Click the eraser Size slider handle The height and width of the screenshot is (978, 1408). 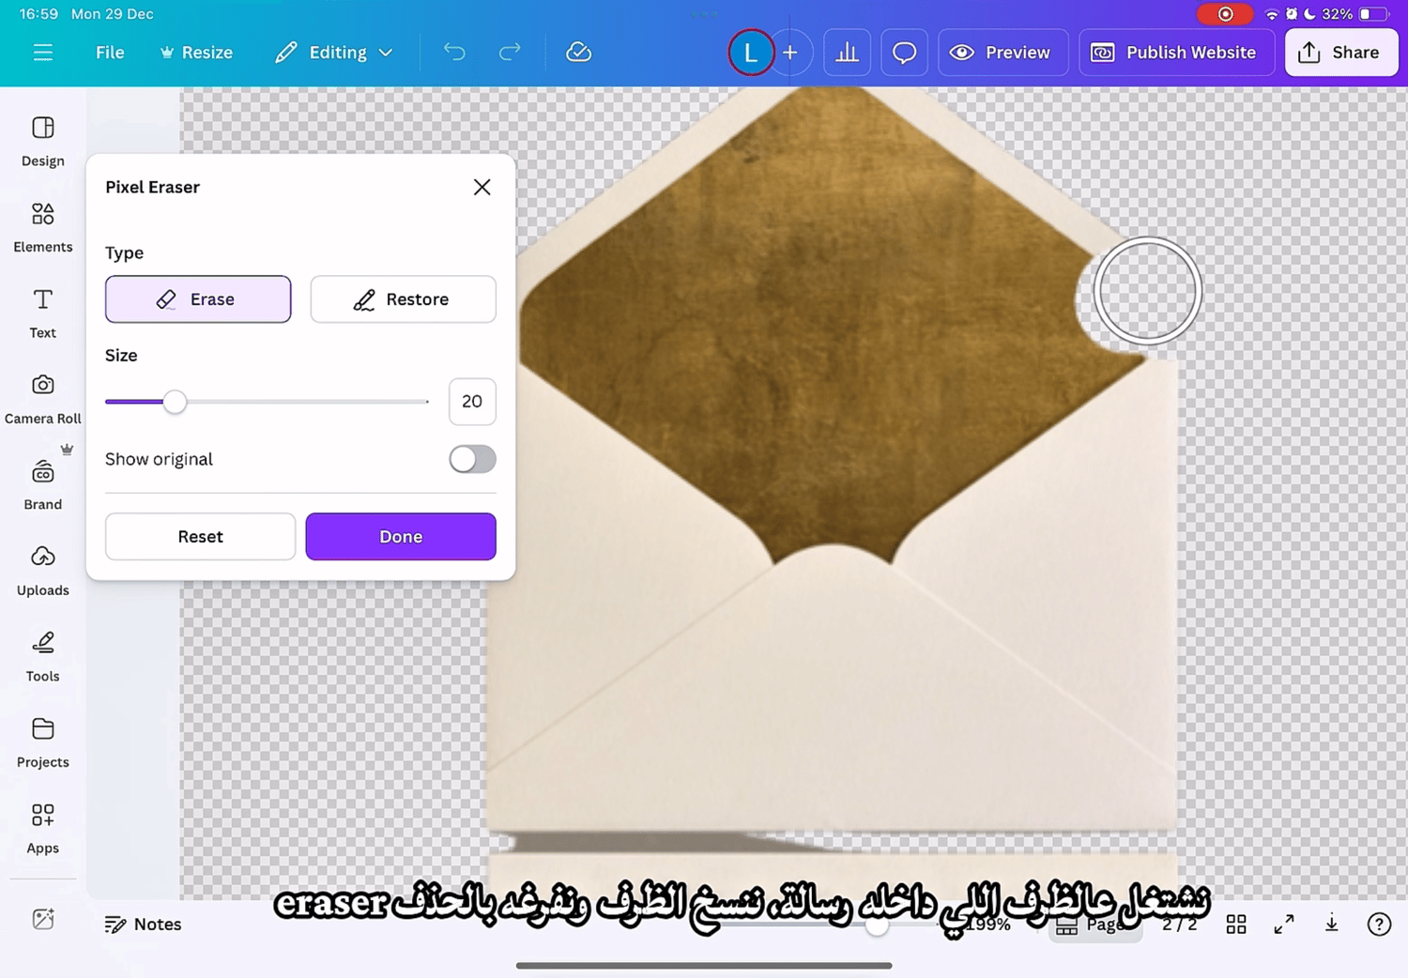tap(175, 402)
